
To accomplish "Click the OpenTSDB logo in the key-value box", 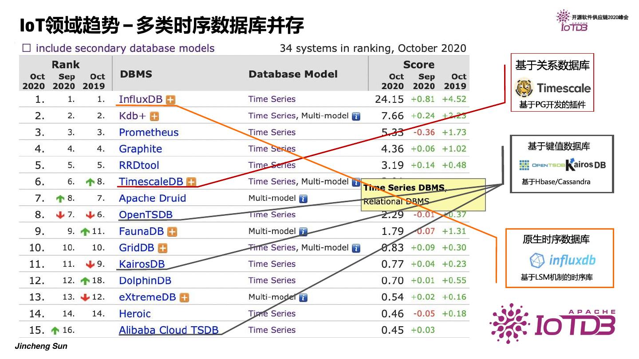I will click(542, 165).
